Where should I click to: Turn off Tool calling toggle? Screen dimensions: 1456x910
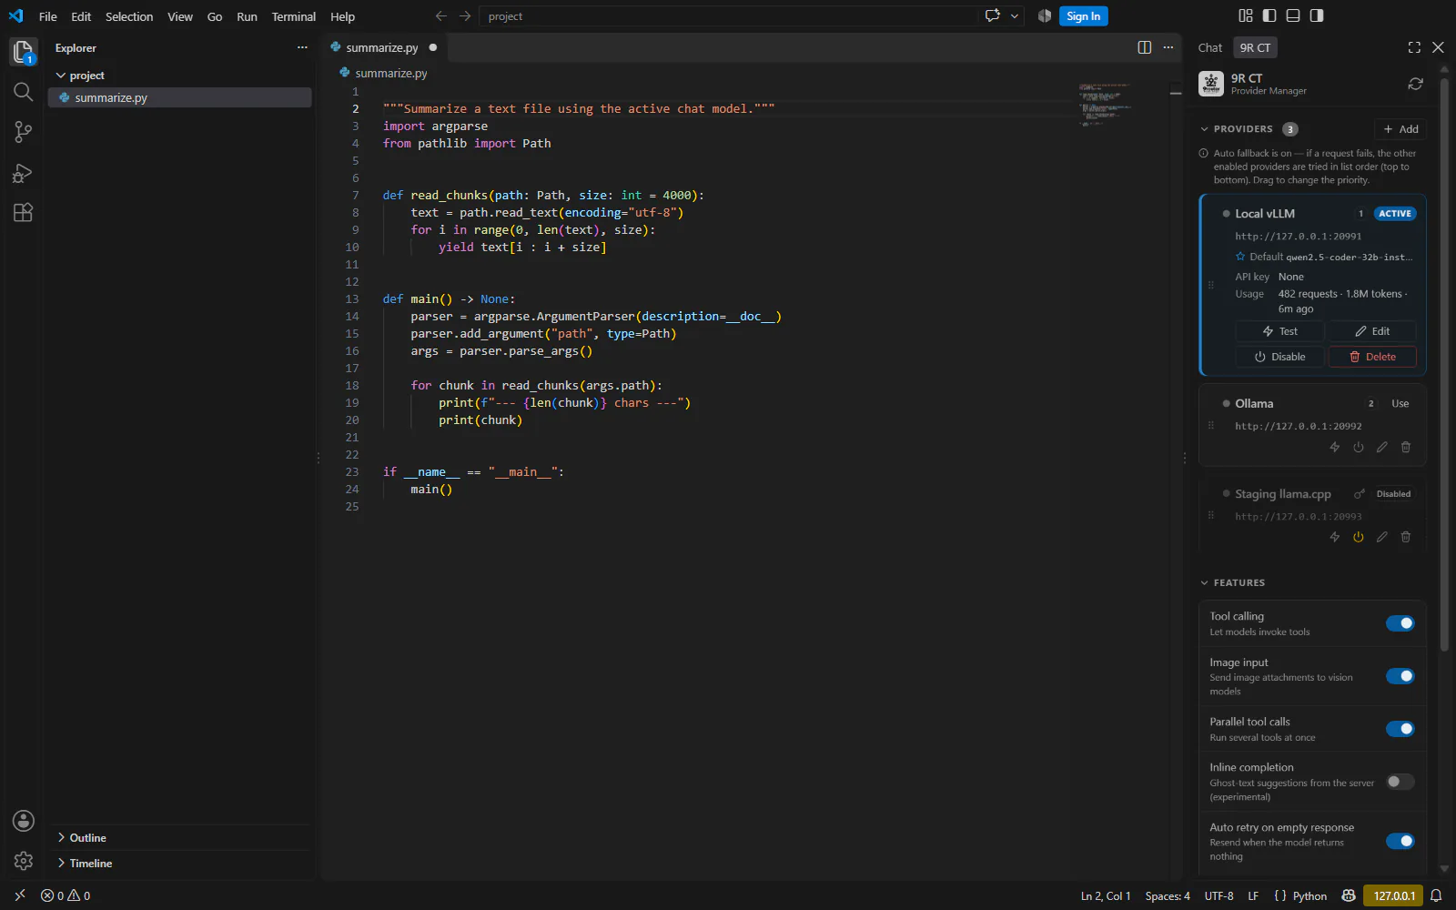pos(1400,623)
